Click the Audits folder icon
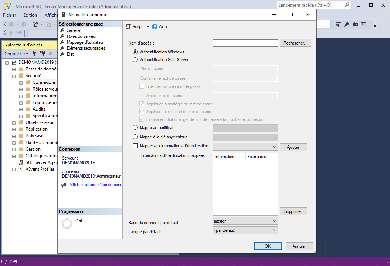This screenshot has height=266, width=390. point(28,109)
